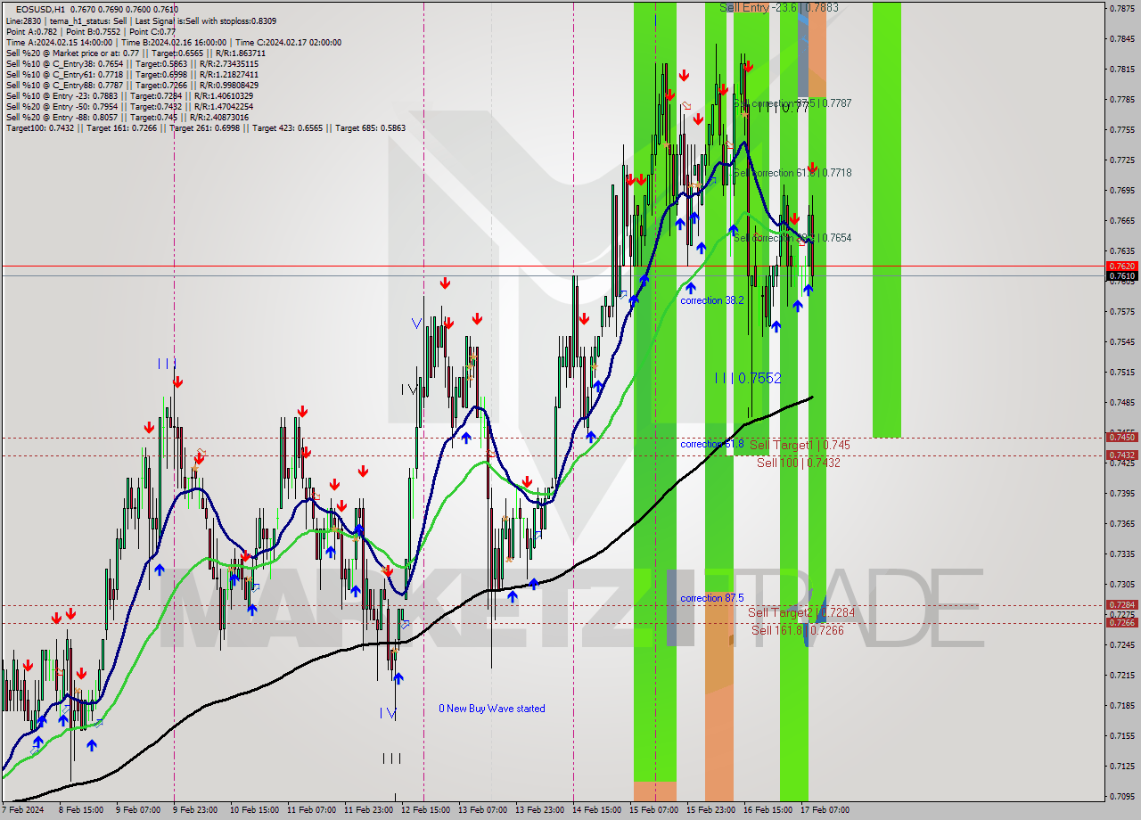Click the 'Sell correction 87.5 | 0.7787' label

(x=792, y=103)
